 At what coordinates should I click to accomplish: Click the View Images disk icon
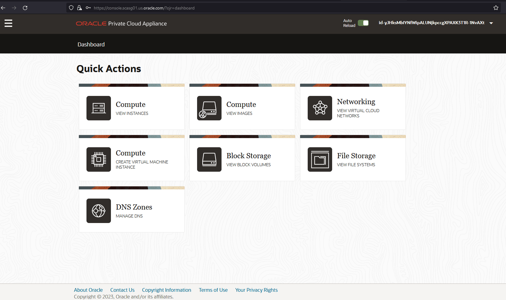pyautogui.click(x=209, y=108)
